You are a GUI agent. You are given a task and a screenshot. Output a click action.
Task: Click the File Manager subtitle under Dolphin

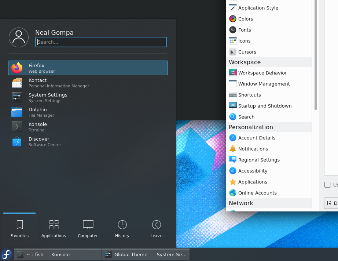pyautogui.click(x=41, y=115)
